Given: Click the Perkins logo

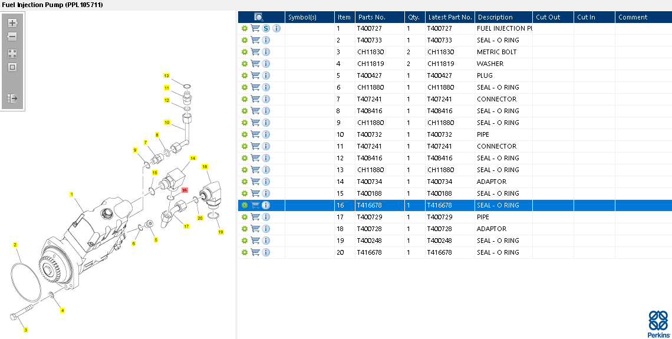Looking at the screenshot, I should [658, 324].
